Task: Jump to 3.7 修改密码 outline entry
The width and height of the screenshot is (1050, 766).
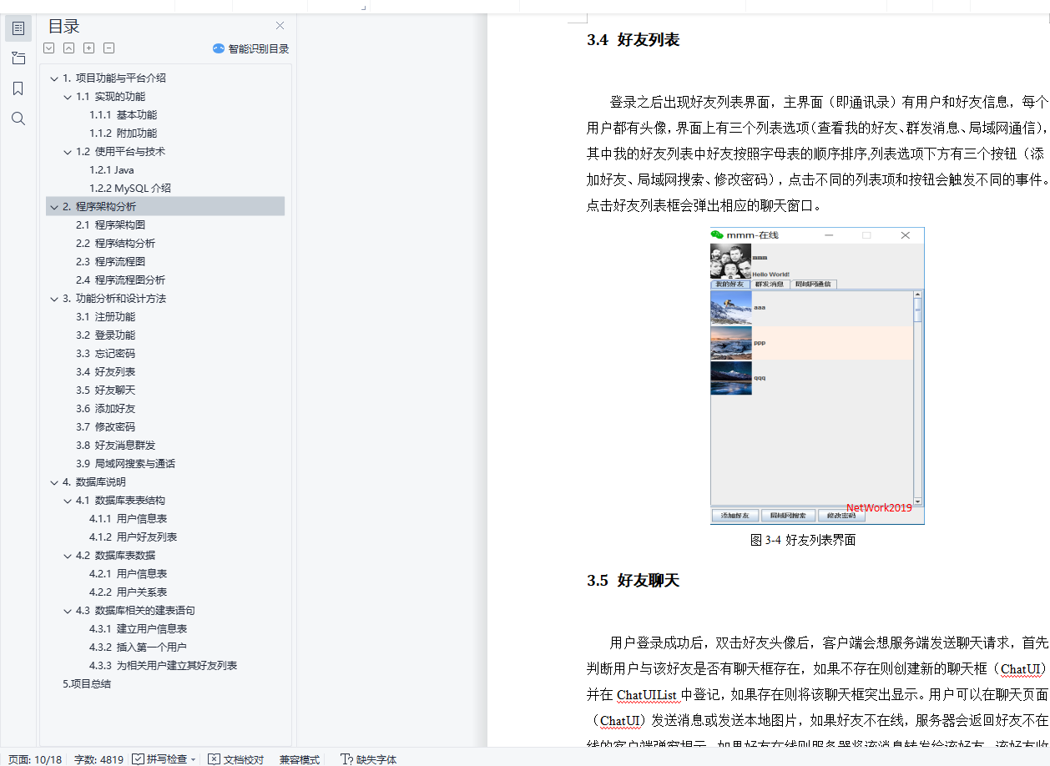Action: click(105, 427)
